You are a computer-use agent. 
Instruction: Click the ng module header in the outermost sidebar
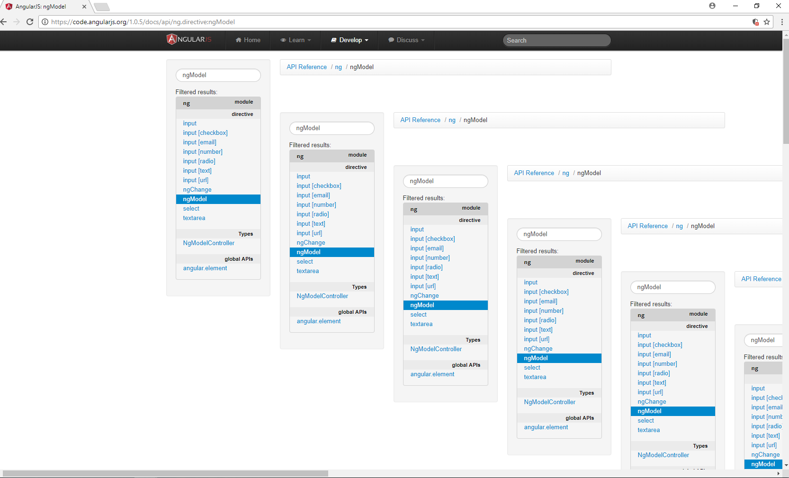tap(218, 103)
